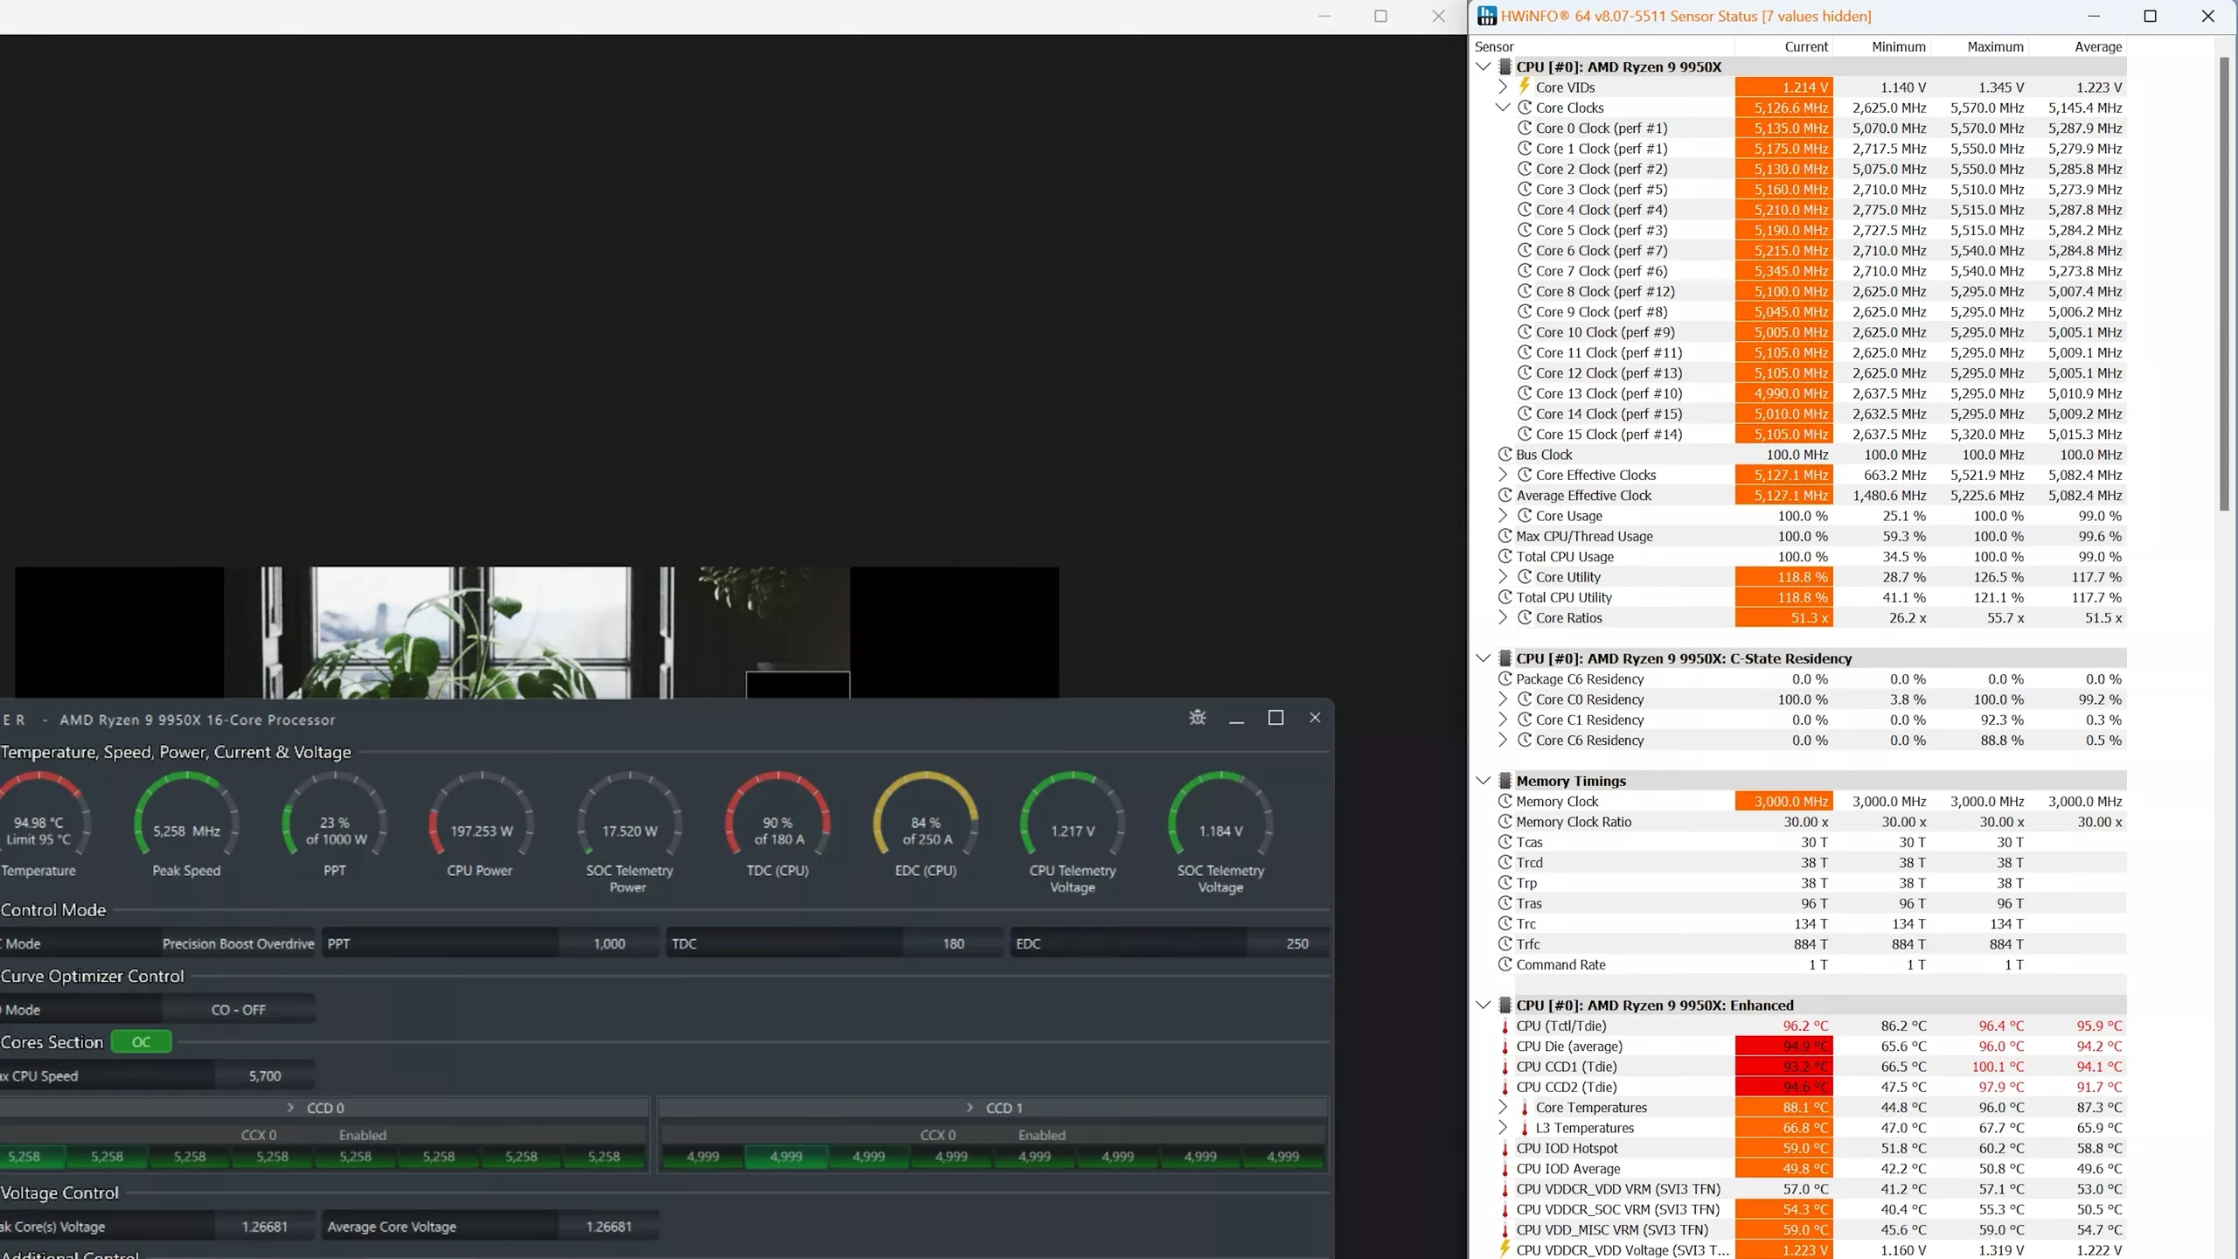The image size is (2238, 1259).
Task: Click the bug icon in Ryzen Master title bar
Action: pyautogui.click(x=1197, y=718)
